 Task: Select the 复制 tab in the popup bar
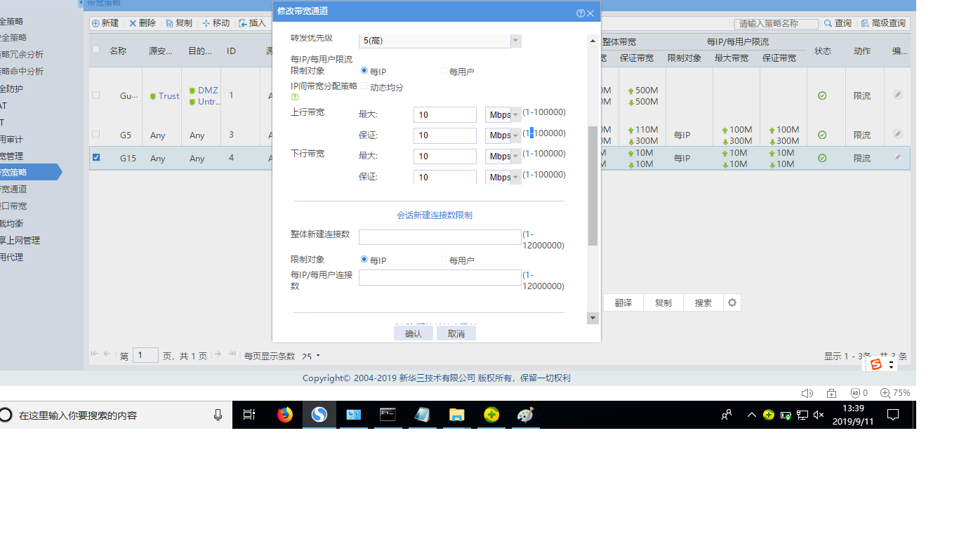[663, 302]
